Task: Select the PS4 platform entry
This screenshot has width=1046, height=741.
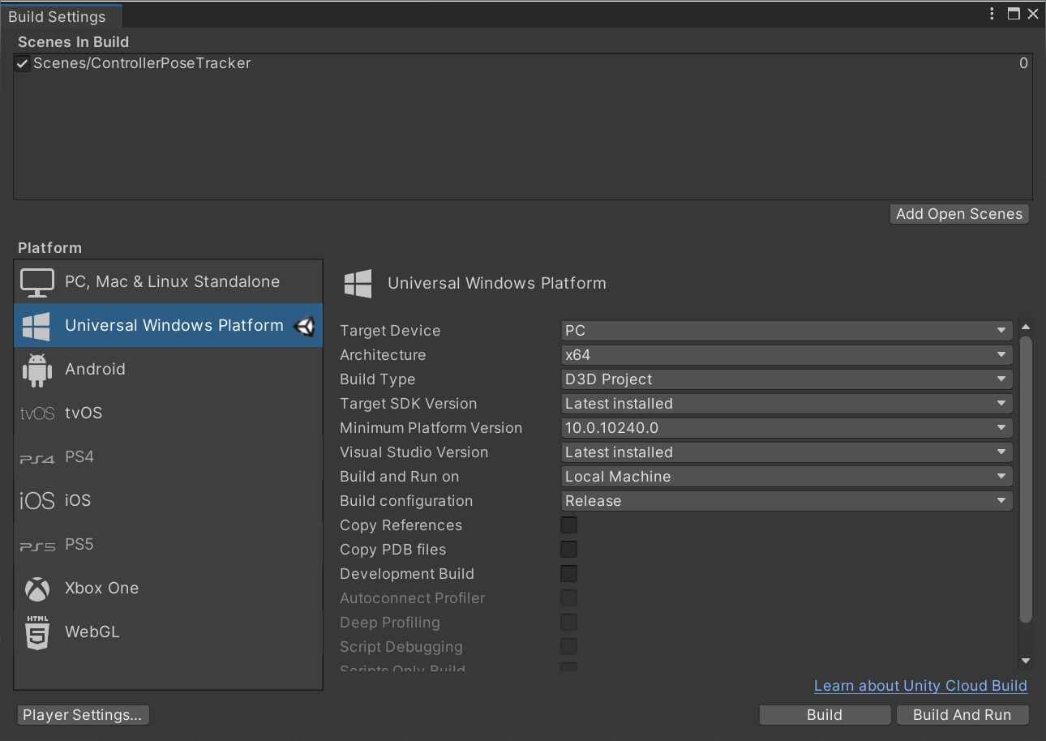Action: 168,457
